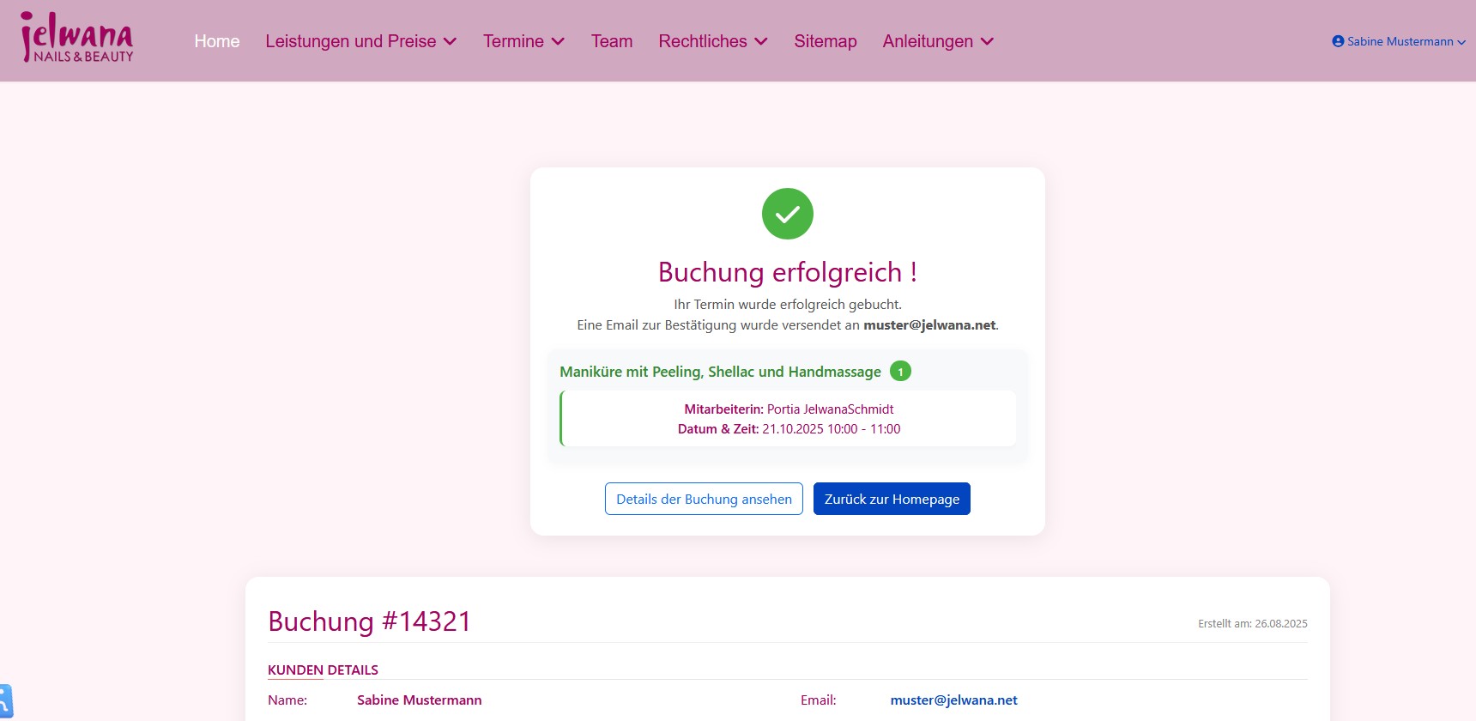1476x721 pixels.
Task: Click Zurück zur Homepage button
Action: coord(892,499)
